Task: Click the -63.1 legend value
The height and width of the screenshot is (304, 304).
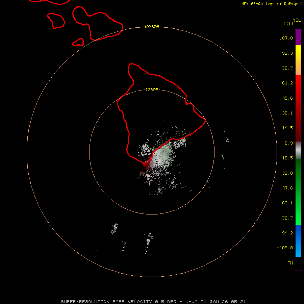Action: [x=286, y=203]
